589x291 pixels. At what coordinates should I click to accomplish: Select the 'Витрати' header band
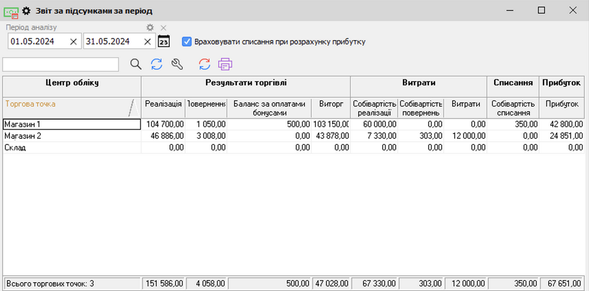(x=419, y=83)
